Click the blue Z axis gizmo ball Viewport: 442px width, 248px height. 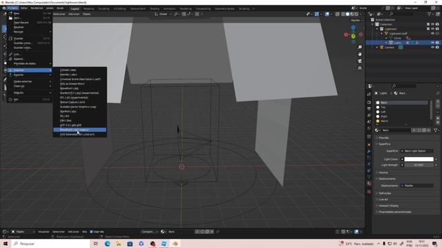(353, 28)
